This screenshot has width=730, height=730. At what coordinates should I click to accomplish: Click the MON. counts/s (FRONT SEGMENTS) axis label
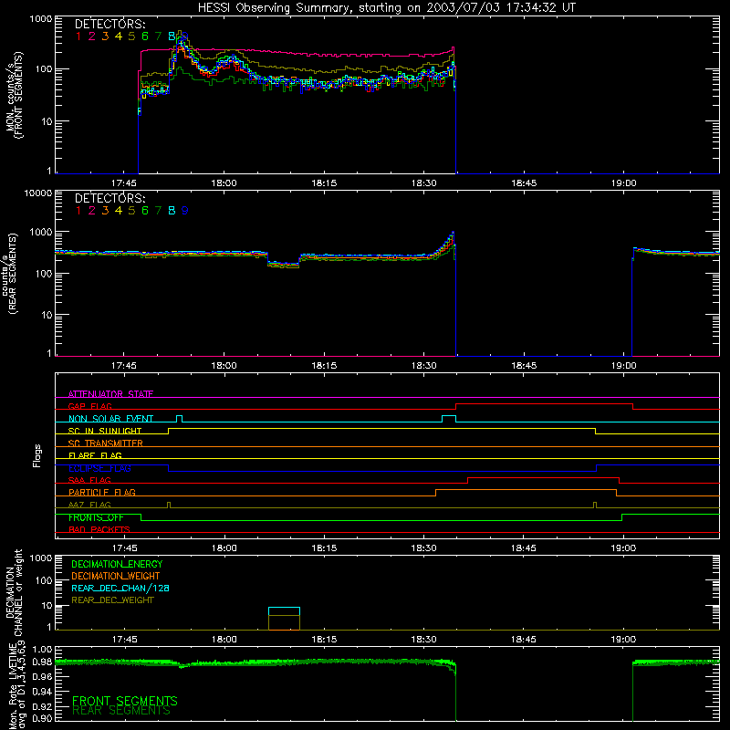14,95
